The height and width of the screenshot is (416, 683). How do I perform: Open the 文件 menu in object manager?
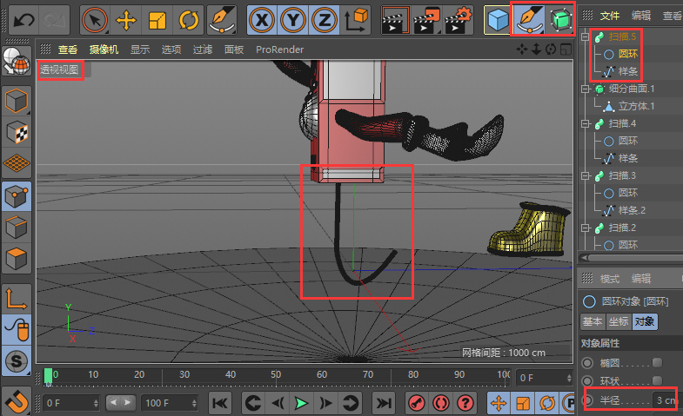tap(610, 16)
